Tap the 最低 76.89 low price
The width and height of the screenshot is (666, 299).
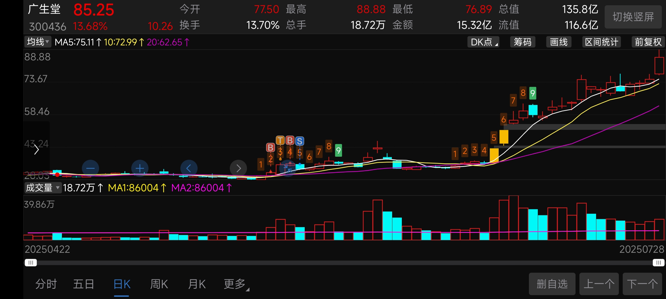pos(478,9)
